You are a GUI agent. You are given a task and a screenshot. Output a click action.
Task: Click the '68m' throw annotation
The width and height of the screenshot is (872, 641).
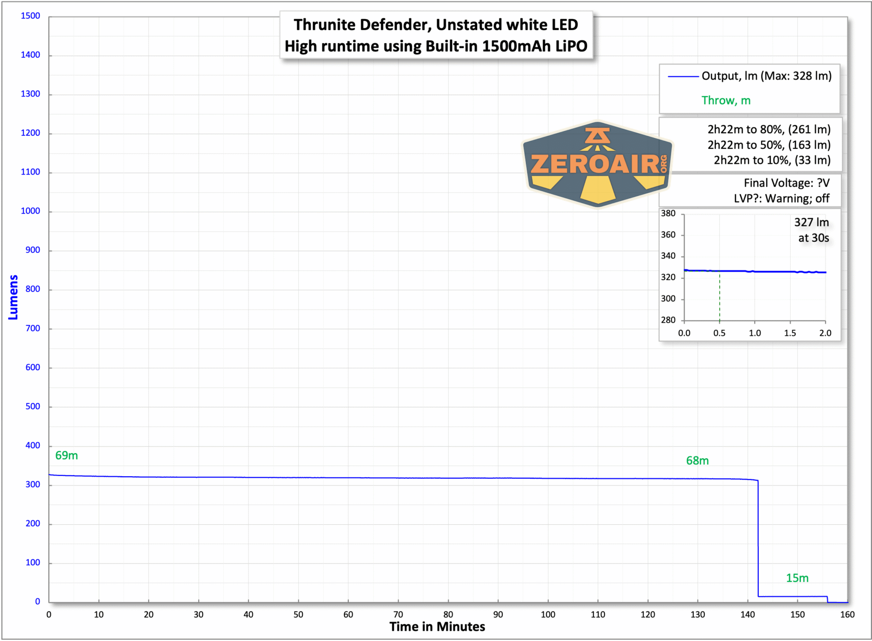coord(697,461)
